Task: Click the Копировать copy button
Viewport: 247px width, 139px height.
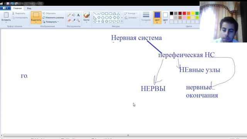Action: click(x=20, y=18)
